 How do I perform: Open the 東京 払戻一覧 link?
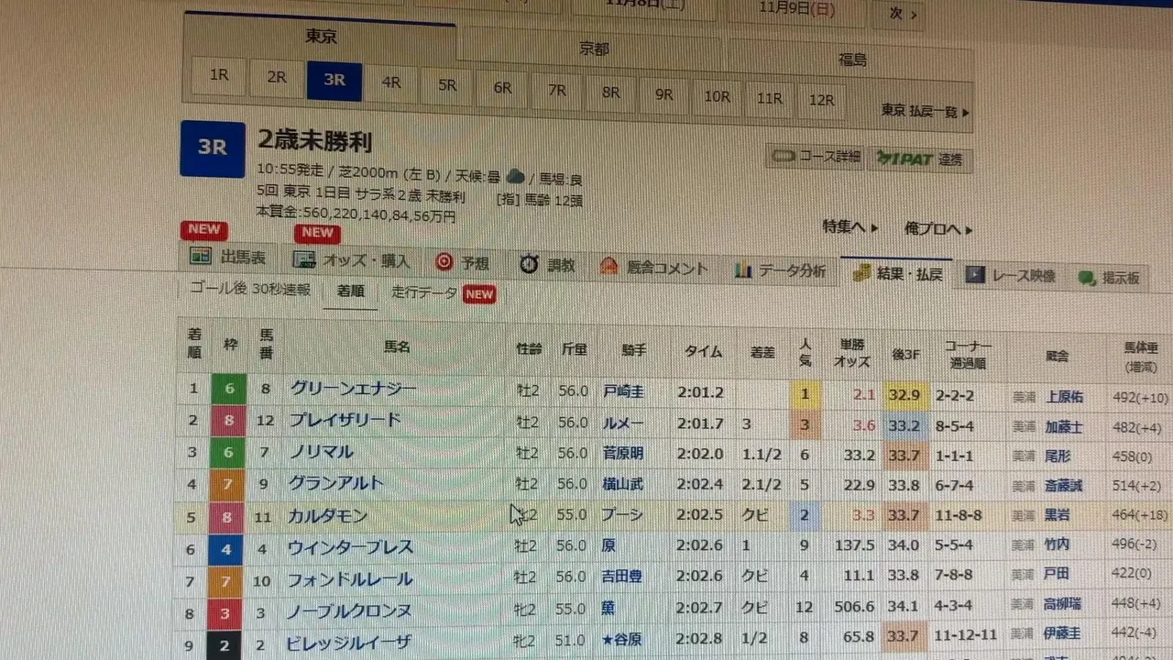[x=926, y=111]
